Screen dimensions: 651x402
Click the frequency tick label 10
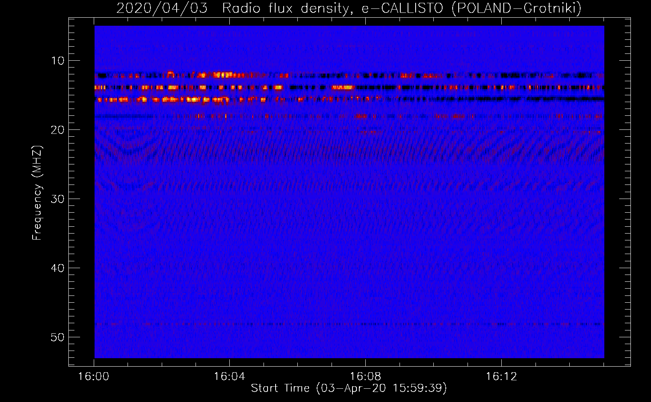tap(58, 61)
